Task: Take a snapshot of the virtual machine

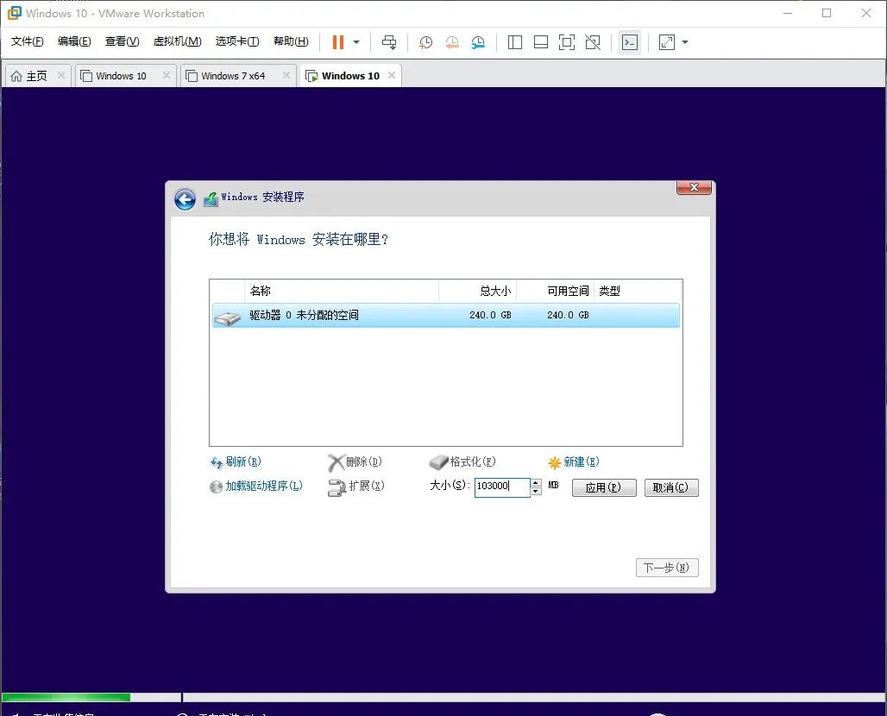Action: pos(425,42)
